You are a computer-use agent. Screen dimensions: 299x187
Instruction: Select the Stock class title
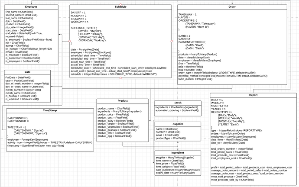(x=178, y=103)
